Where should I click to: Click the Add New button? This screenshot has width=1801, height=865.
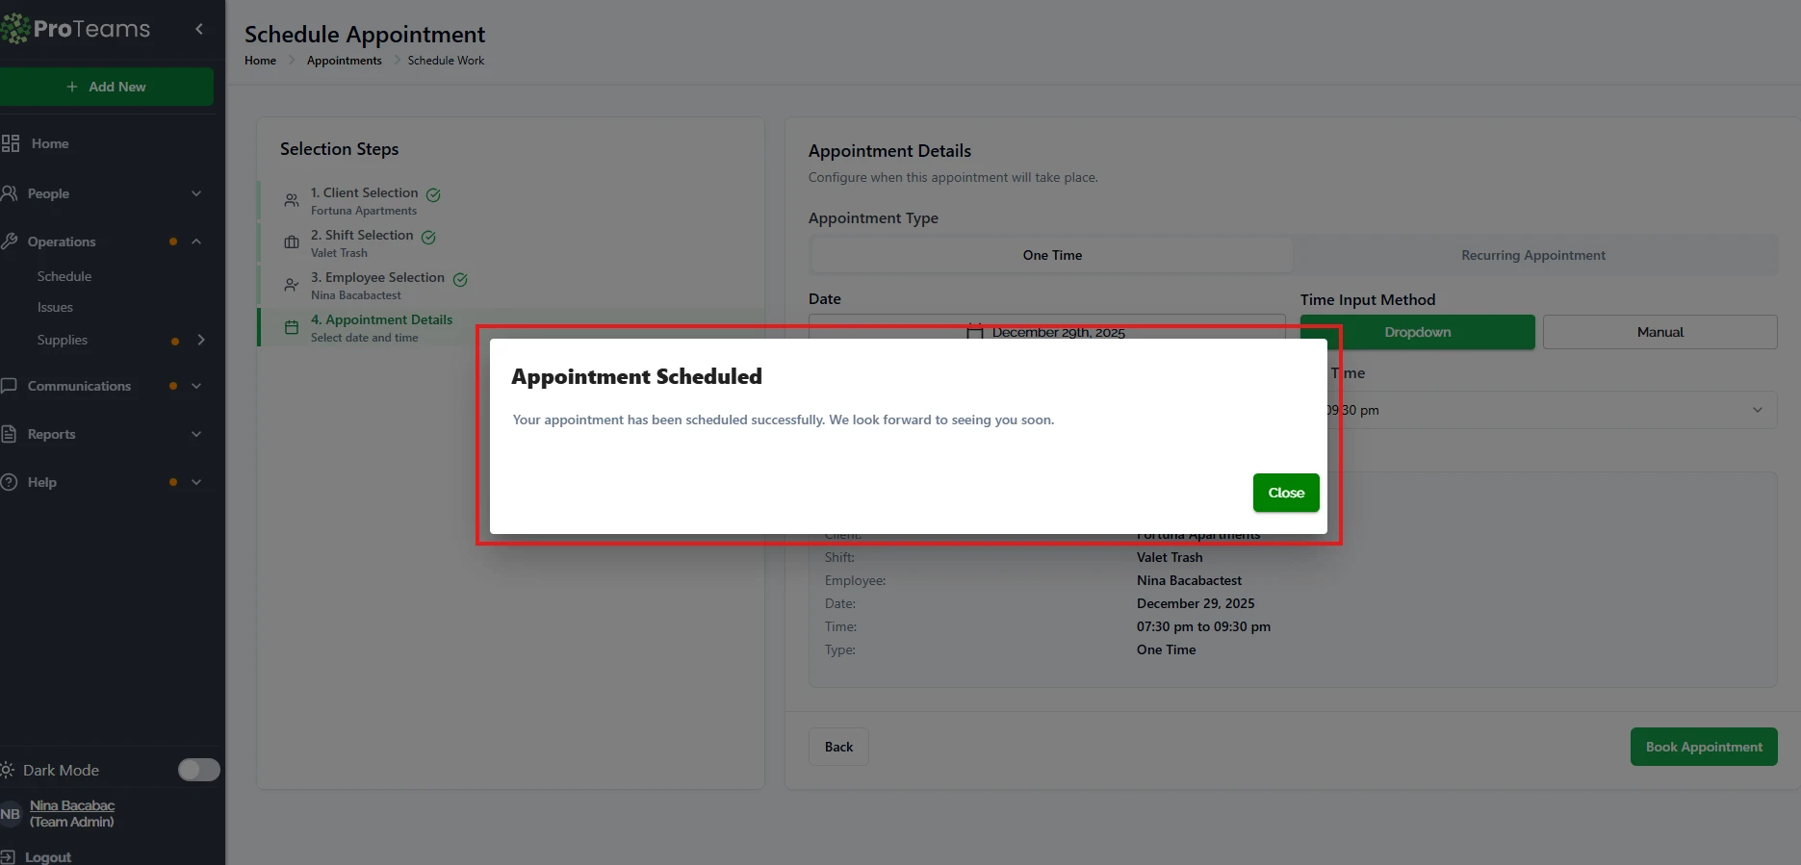106,87
